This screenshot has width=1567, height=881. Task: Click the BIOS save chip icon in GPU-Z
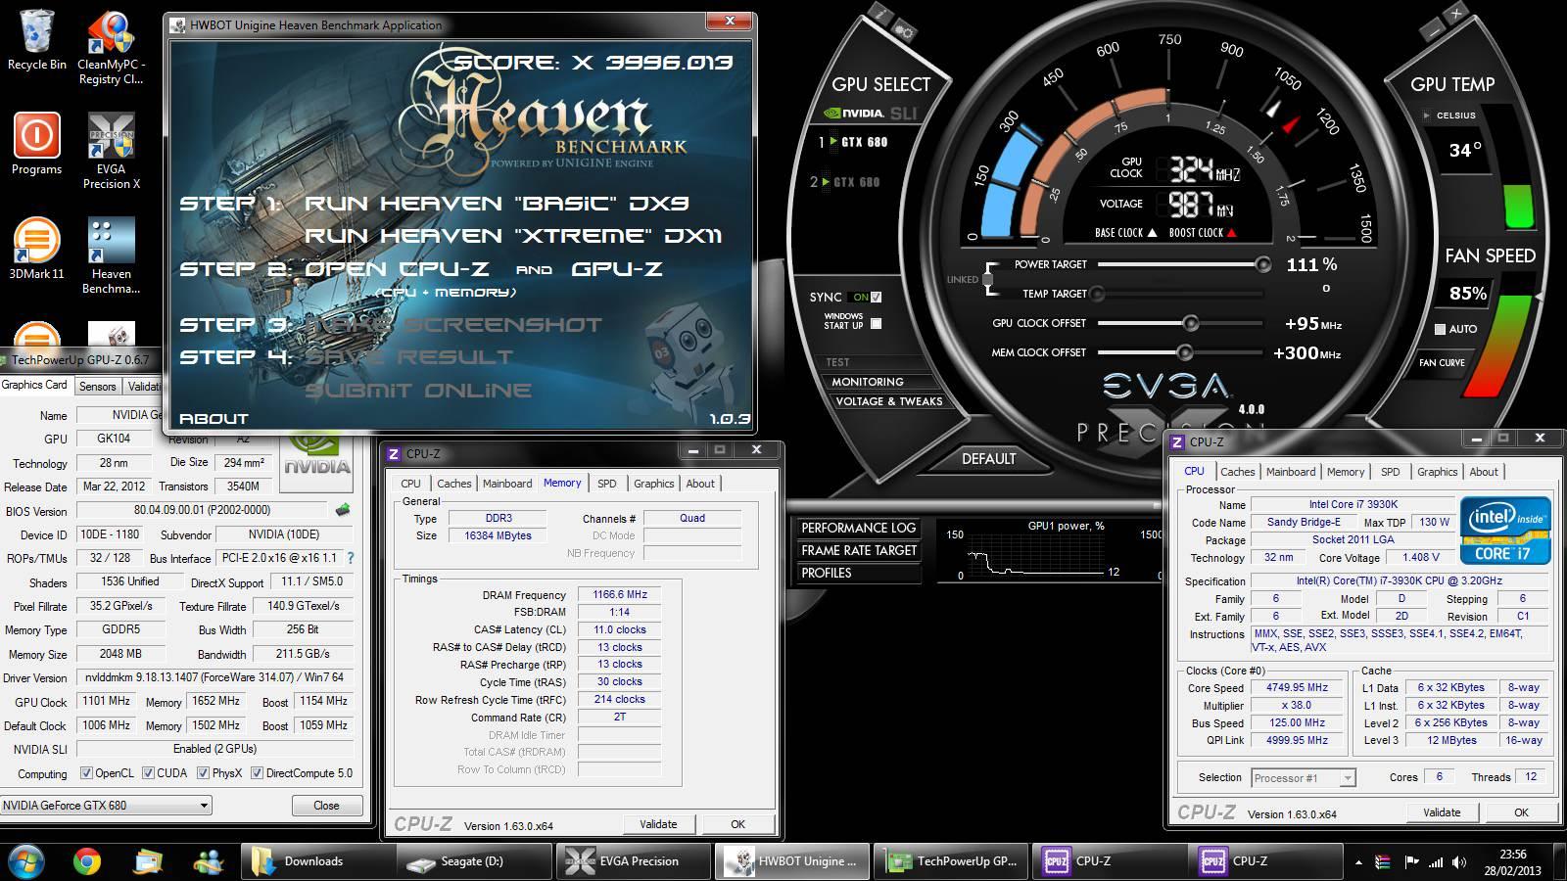[x=342, y=510]
